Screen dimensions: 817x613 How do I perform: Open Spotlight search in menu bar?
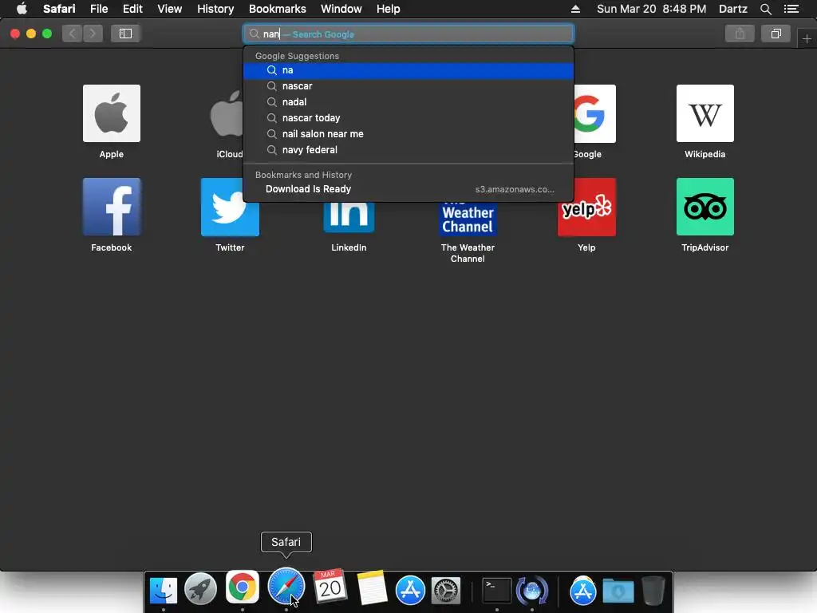coord(765,9)
